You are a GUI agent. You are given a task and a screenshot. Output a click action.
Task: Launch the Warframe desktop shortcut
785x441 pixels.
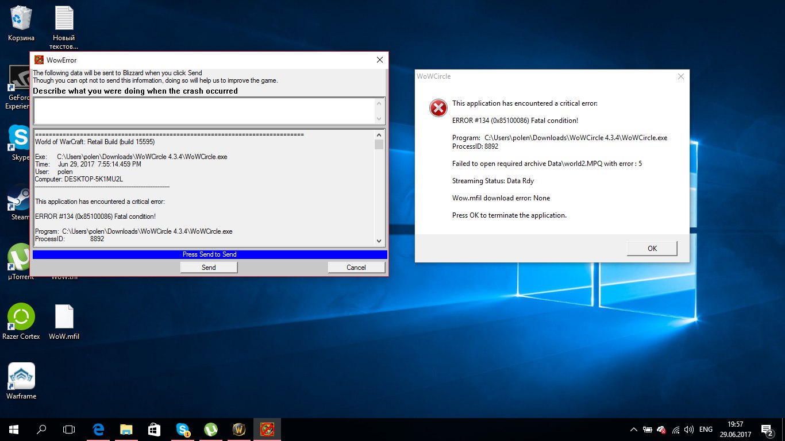click(x=21, y=379)
